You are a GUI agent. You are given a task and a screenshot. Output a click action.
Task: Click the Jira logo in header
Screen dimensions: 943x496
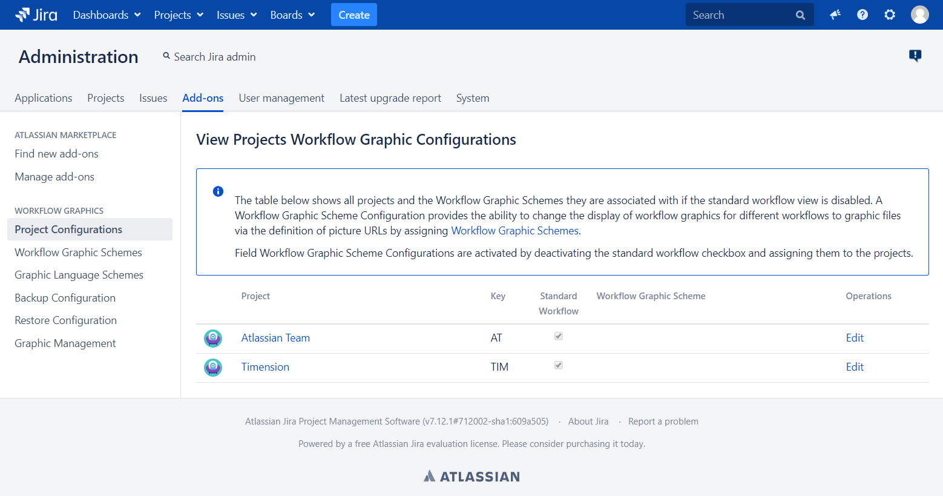point(36,15)
